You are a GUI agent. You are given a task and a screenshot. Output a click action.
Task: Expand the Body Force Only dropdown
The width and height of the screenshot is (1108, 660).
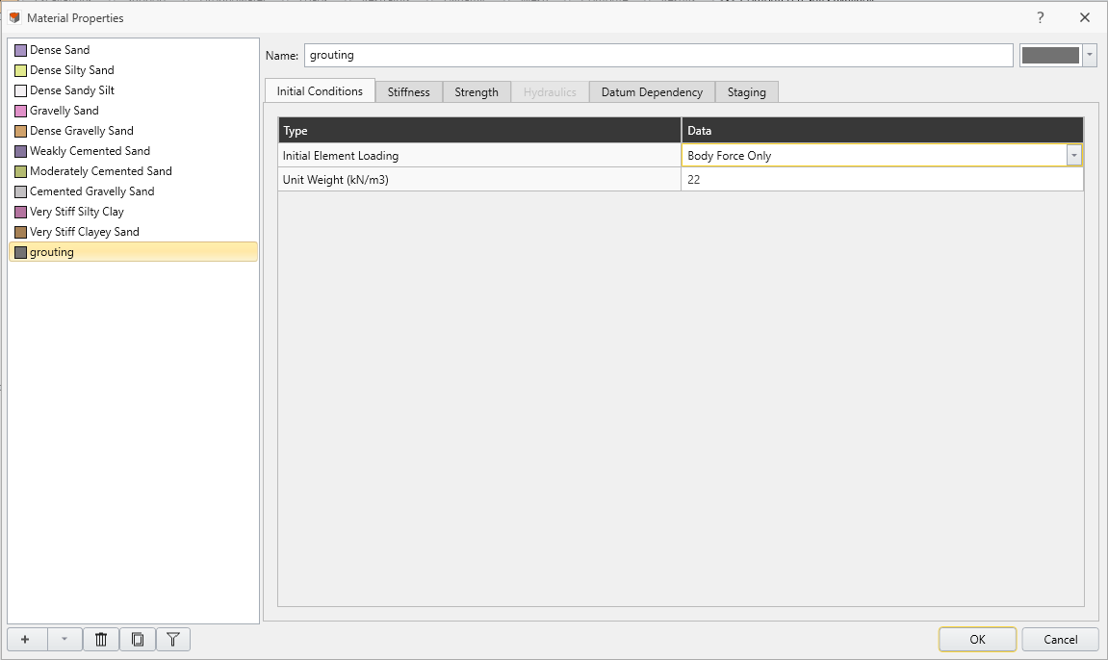1074,155
